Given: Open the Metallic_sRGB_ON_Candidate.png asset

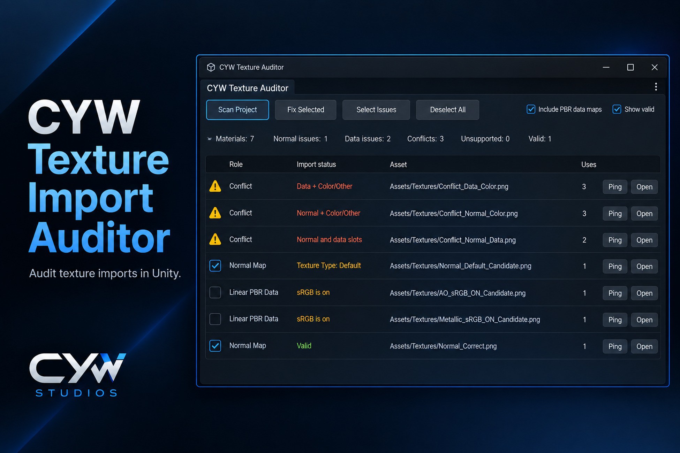Looking at the screenshot, I should (x=644, y=320).
